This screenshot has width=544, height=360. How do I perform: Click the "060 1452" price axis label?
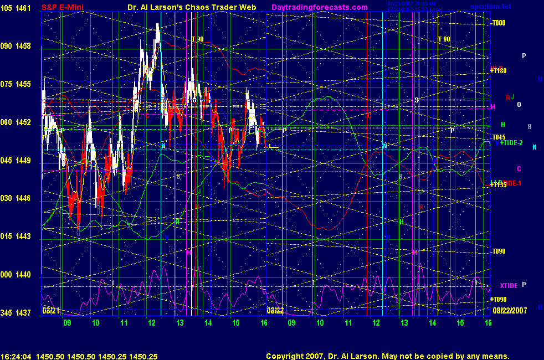tap(16, 122)
